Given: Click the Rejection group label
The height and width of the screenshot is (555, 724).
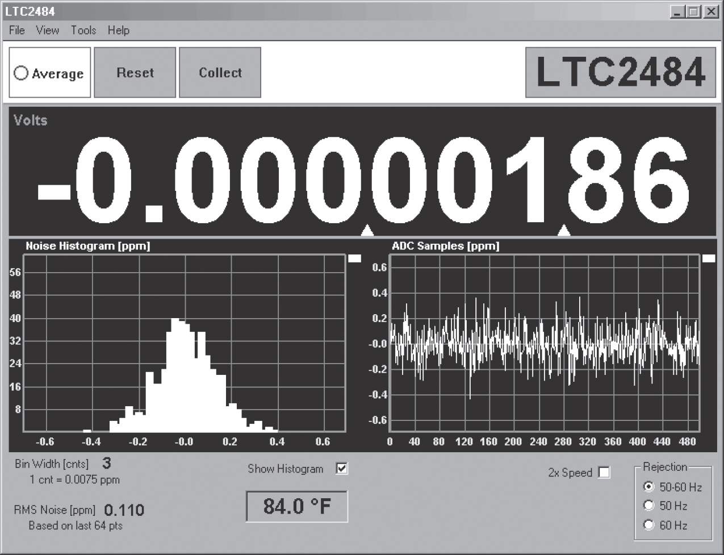Looking at the screenshot, I should (665, 467).
